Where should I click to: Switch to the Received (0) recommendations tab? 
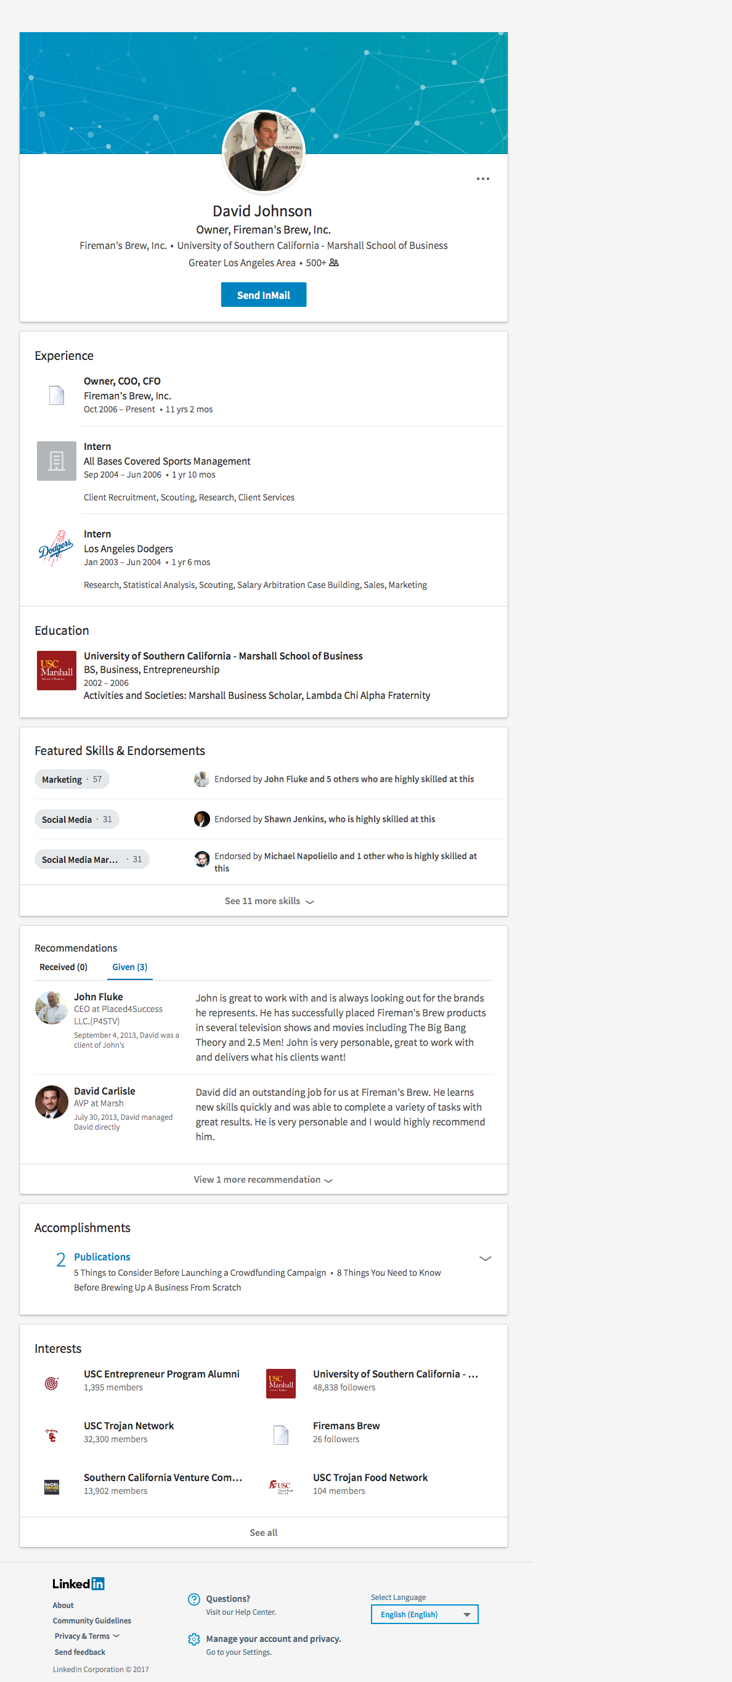pyautogui.click(x=63, y=966)
